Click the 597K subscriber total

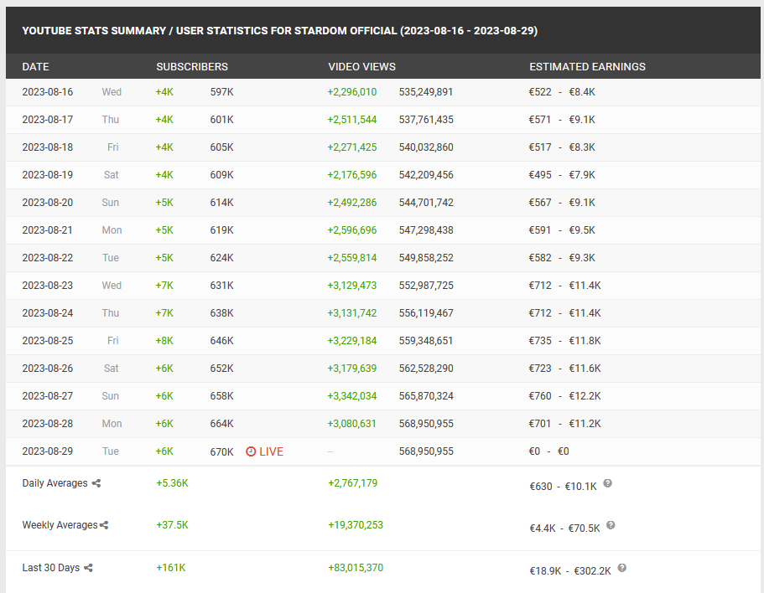click(x=221, y=92)
